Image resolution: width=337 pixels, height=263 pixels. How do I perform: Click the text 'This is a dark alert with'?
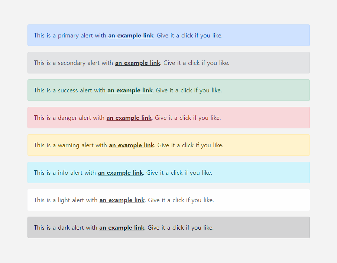(x=65, y=228)
